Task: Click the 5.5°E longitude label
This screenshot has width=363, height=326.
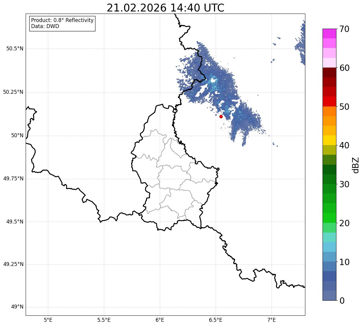Action: (x=104, y=320)
